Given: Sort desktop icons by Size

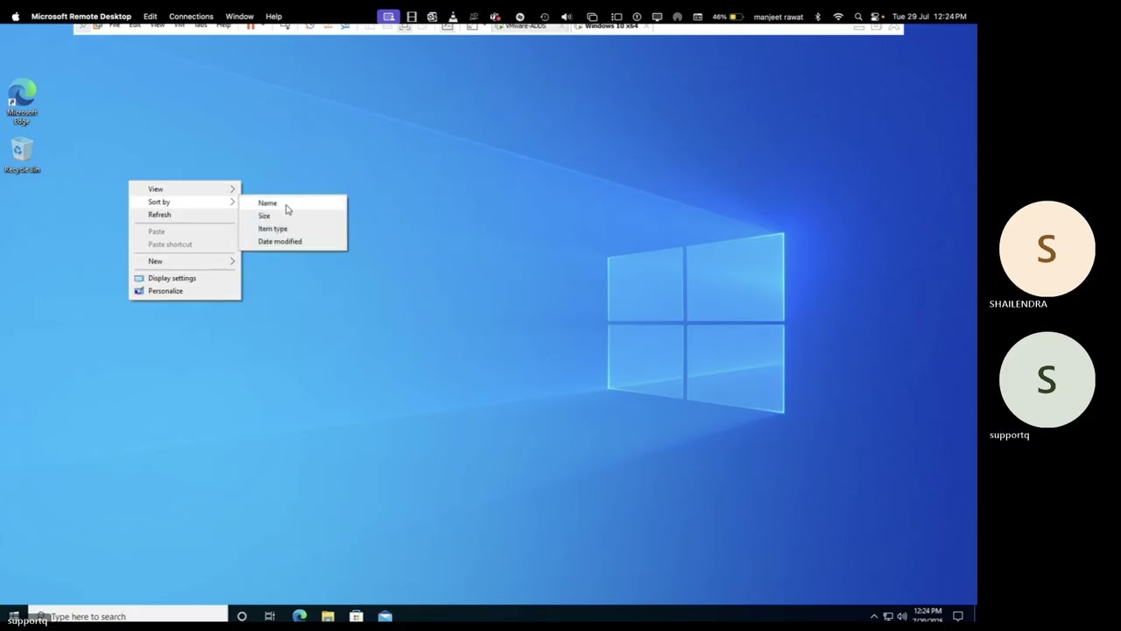Looking at the screenshot, I should click(293, 216).
